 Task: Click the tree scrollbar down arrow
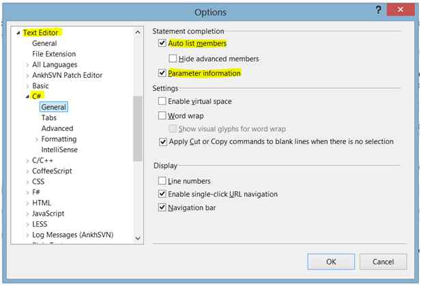point(138,238)
